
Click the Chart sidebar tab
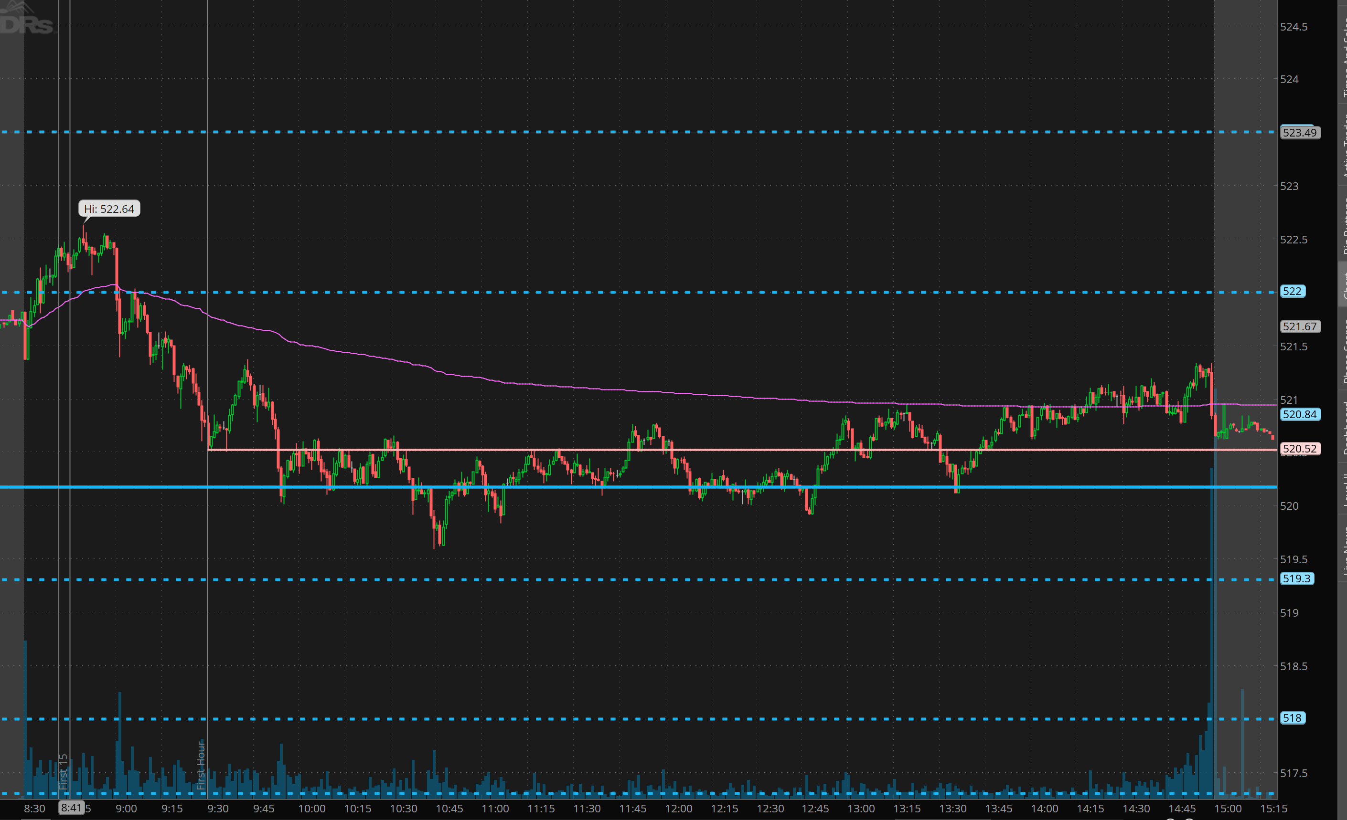coord(1342,284)
